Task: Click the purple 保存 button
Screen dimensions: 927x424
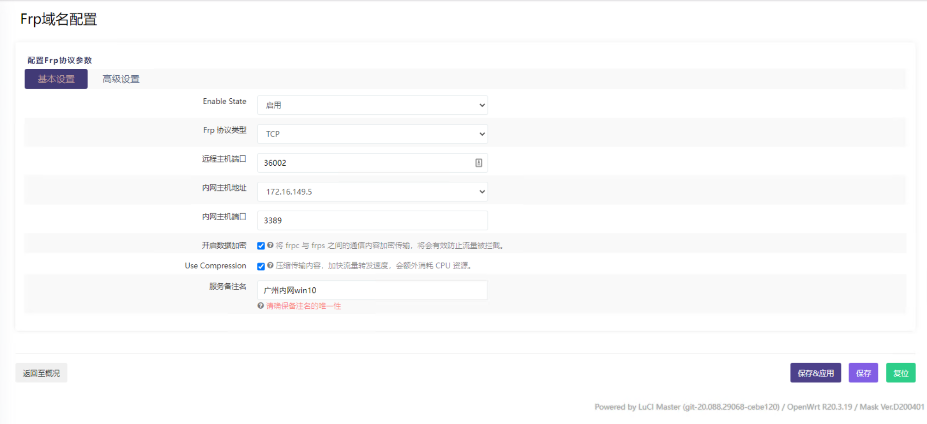Action: tap(863, 373)
